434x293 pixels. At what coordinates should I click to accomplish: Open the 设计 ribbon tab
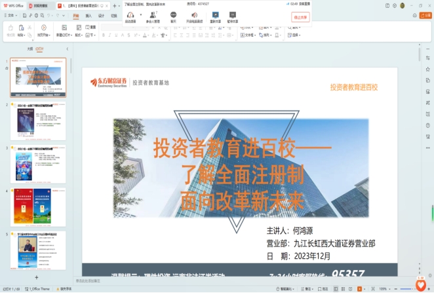(x=101, y=14)
